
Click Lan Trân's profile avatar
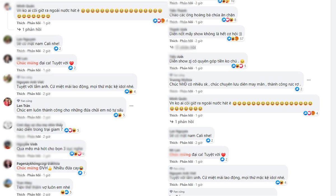pos(8,102)
